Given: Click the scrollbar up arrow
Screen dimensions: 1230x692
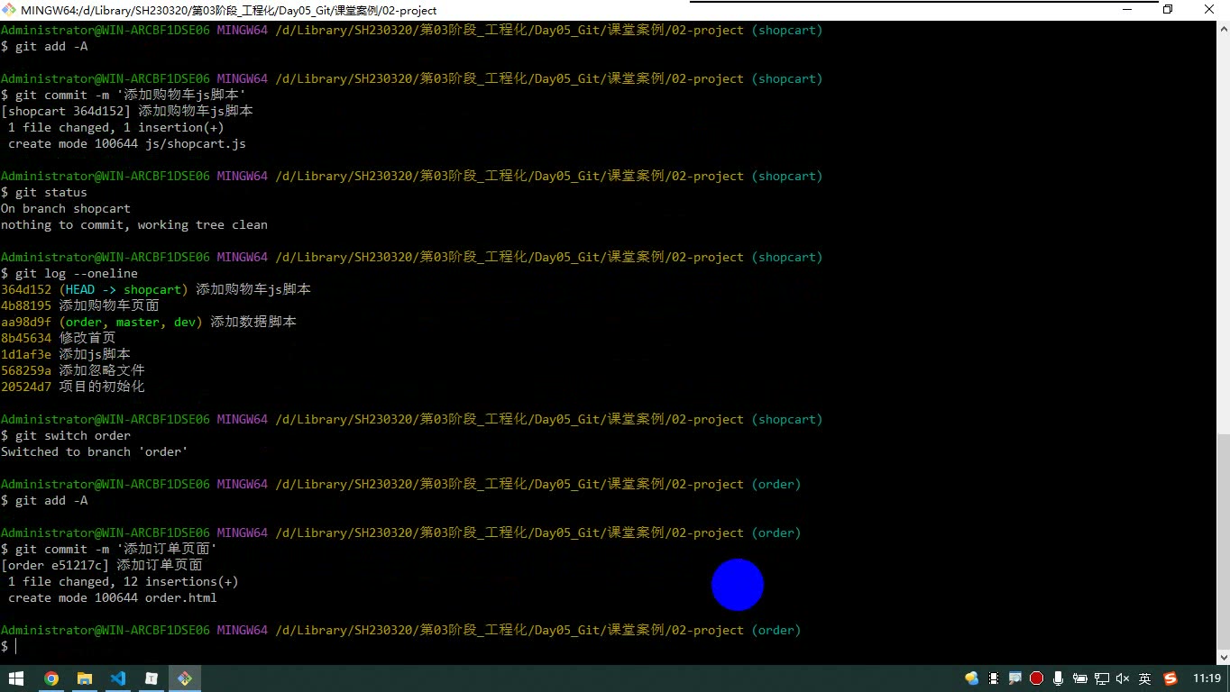Looking at the screenshot, I should tap(1223, 30).
